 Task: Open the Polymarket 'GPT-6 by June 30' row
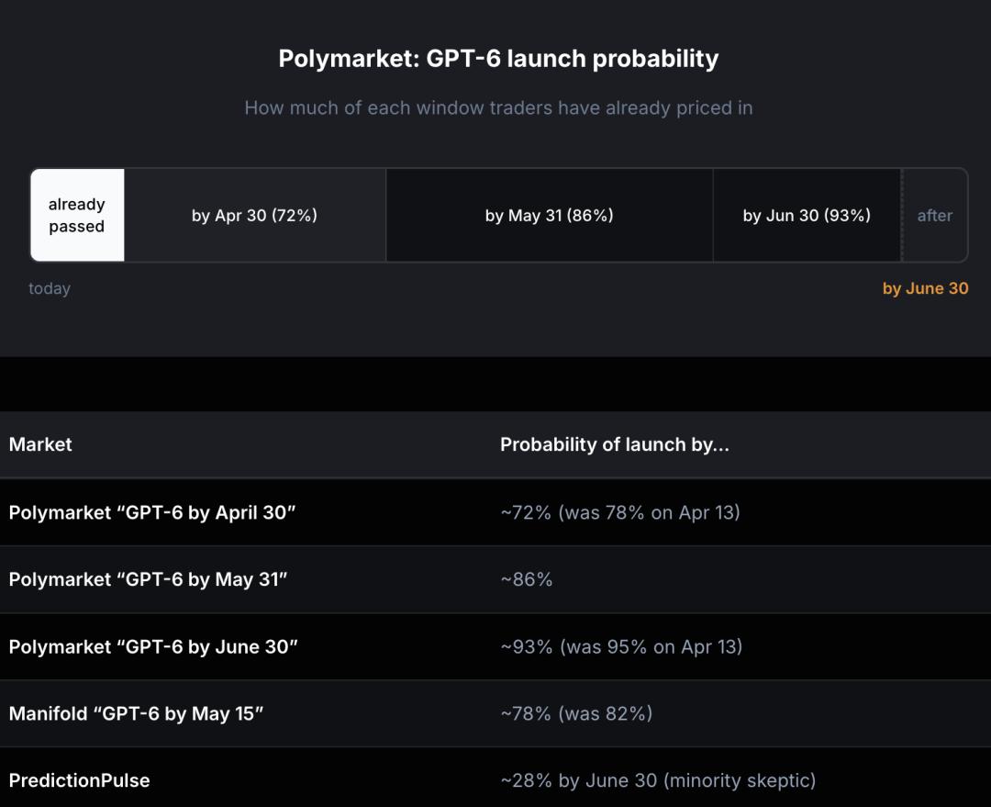(x=153, y=646)
